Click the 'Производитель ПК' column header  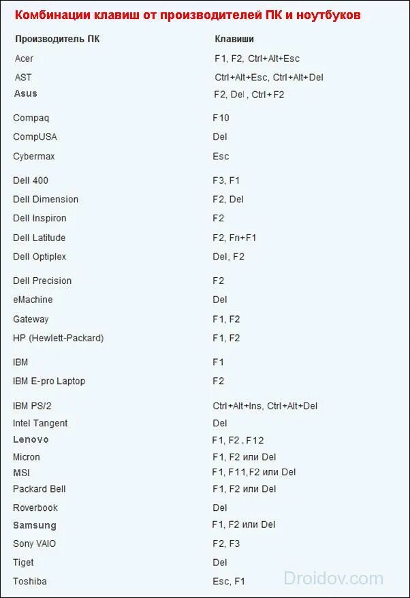[57, 40]
